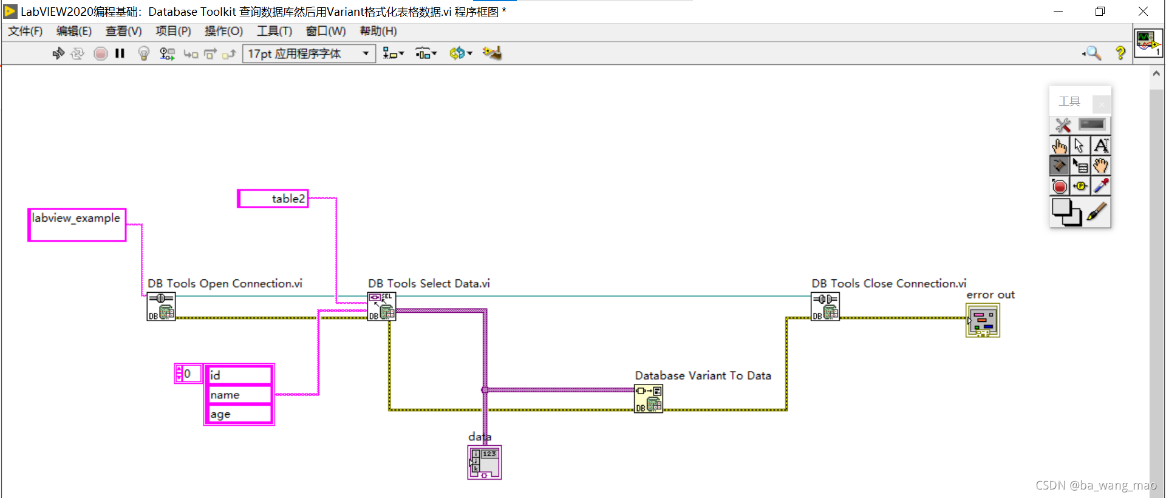The height and width of the screenshot is (498, 1166).
Task: Click the id array element
Action: coord(239,375)
